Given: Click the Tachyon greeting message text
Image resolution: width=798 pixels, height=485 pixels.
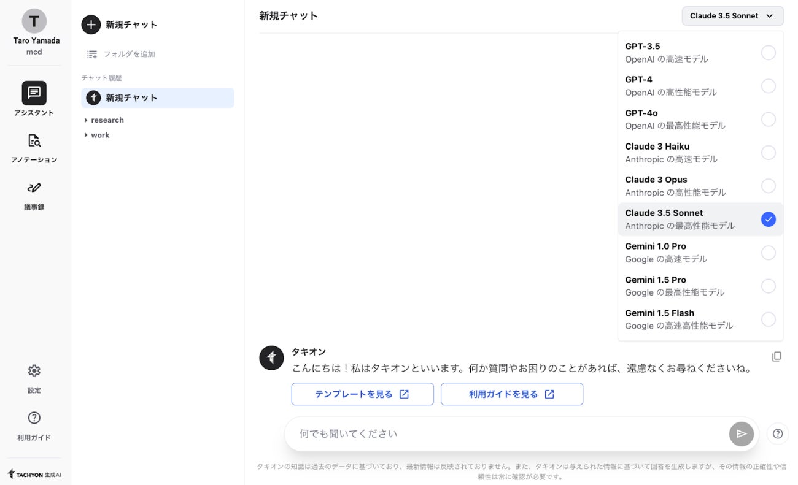Looking at the screenshot, I should [x=522, y=369].
